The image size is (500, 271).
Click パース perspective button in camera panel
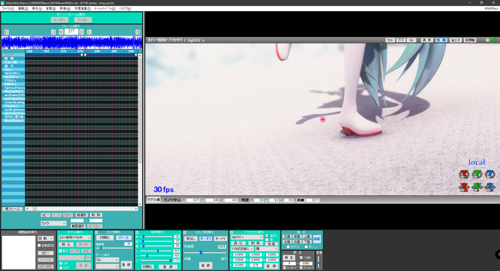click(x=123, y=238)
